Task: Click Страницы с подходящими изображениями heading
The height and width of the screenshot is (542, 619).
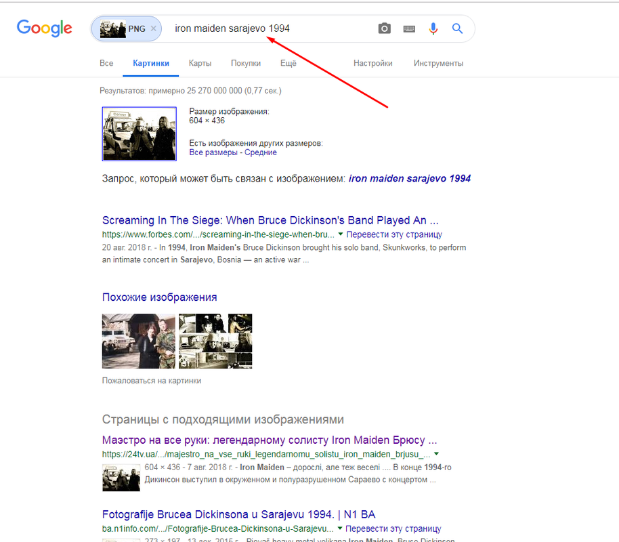Action: [223, 419]
